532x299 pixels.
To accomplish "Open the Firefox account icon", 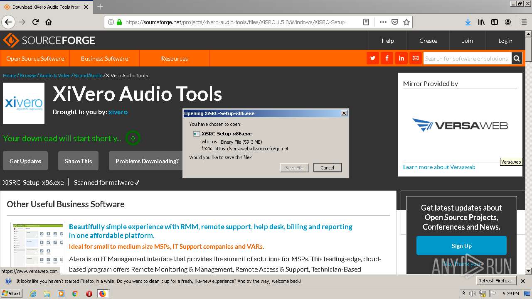I will coord(508,22).
